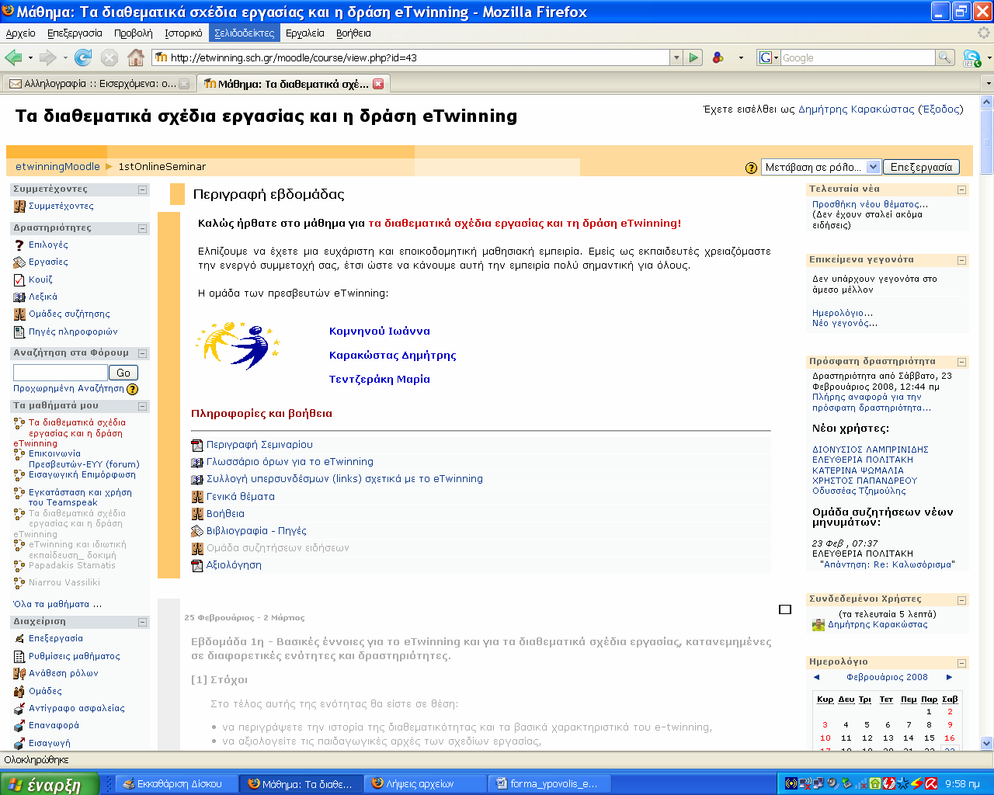Viewport: 994px width, 795px height.
Task: Open the etwinningMoodle breadcrumb link
Action: [58, 166]
